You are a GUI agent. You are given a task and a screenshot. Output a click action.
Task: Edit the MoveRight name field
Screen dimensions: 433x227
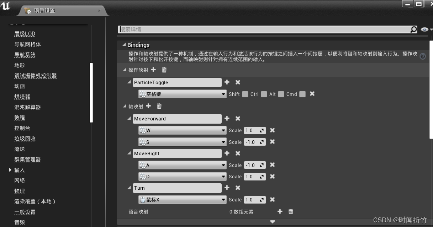(x=177, y=153)
